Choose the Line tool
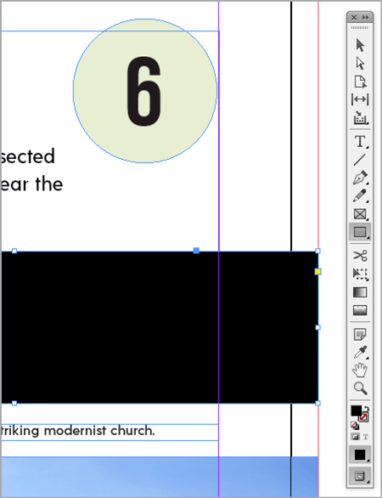 (360, 160)
